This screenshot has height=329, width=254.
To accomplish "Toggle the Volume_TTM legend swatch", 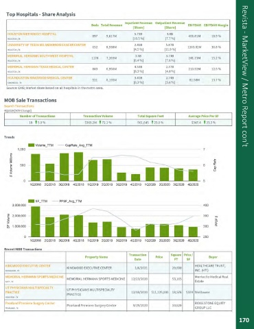I will click(x=31, y=145).
